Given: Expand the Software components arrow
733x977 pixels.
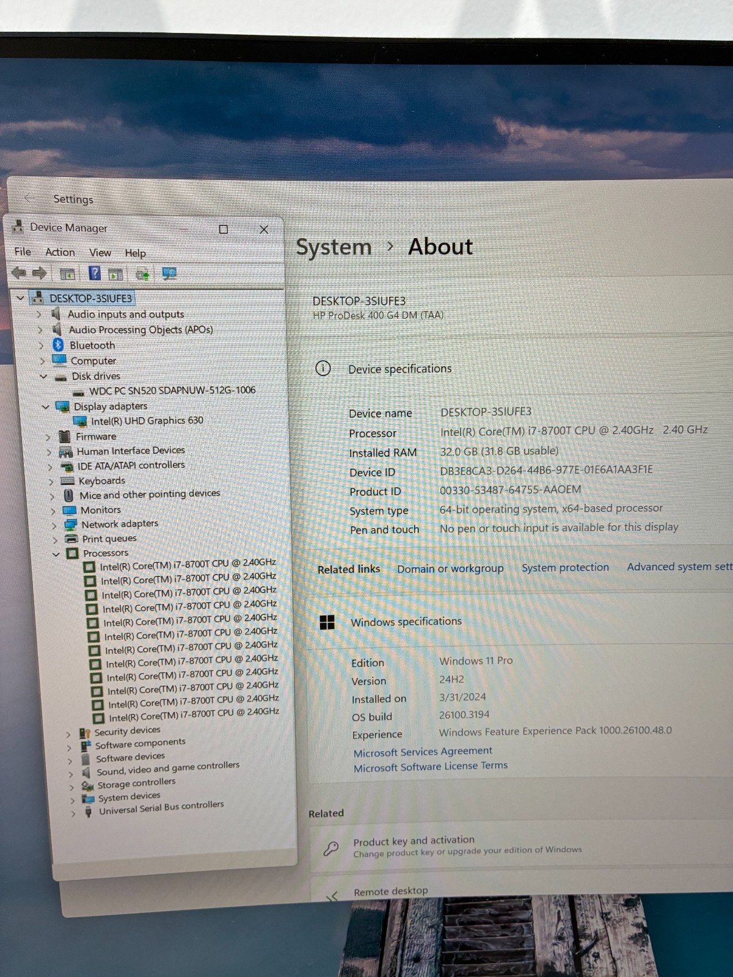Looking at the screenshot, I should [69, 747].
